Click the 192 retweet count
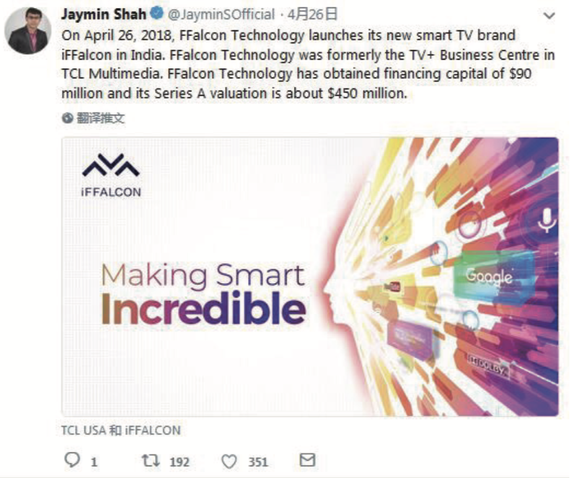 click(180, 462)
